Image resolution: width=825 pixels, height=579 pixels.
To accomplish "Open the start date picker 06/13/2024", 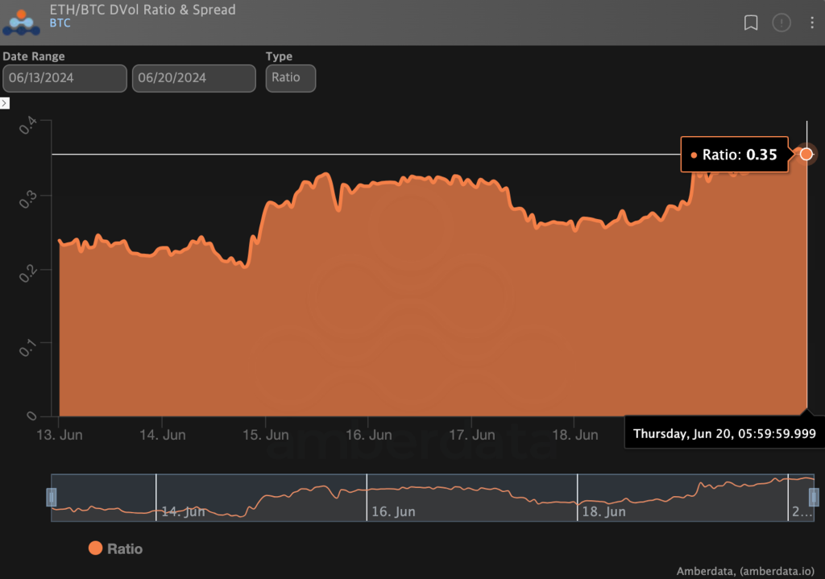I will 64,78.
